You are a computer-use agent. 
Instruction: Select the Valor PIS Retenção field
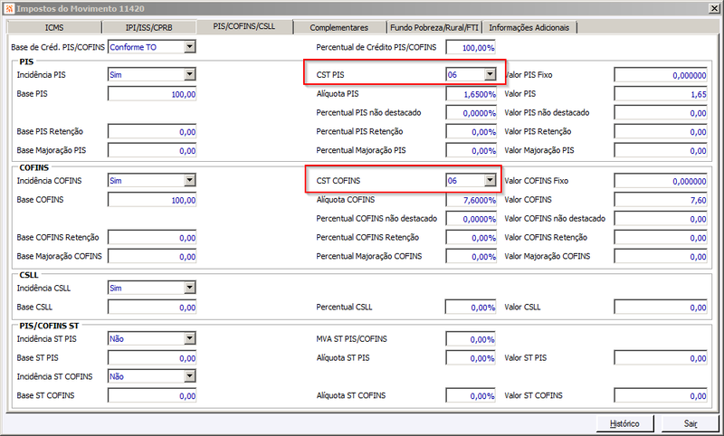[x=661, y=131]
